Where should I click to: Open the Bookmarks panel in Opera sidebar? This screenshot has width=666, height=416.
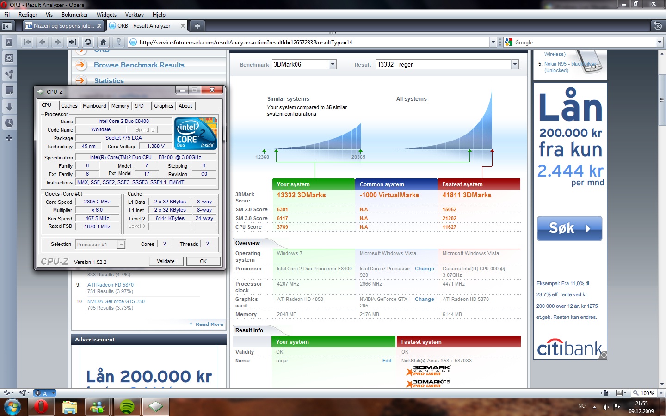coord(9,42)
